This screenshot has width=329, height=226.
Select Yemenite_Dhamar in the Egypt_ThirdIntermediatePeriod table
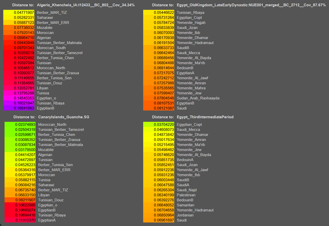pos(193,135)
